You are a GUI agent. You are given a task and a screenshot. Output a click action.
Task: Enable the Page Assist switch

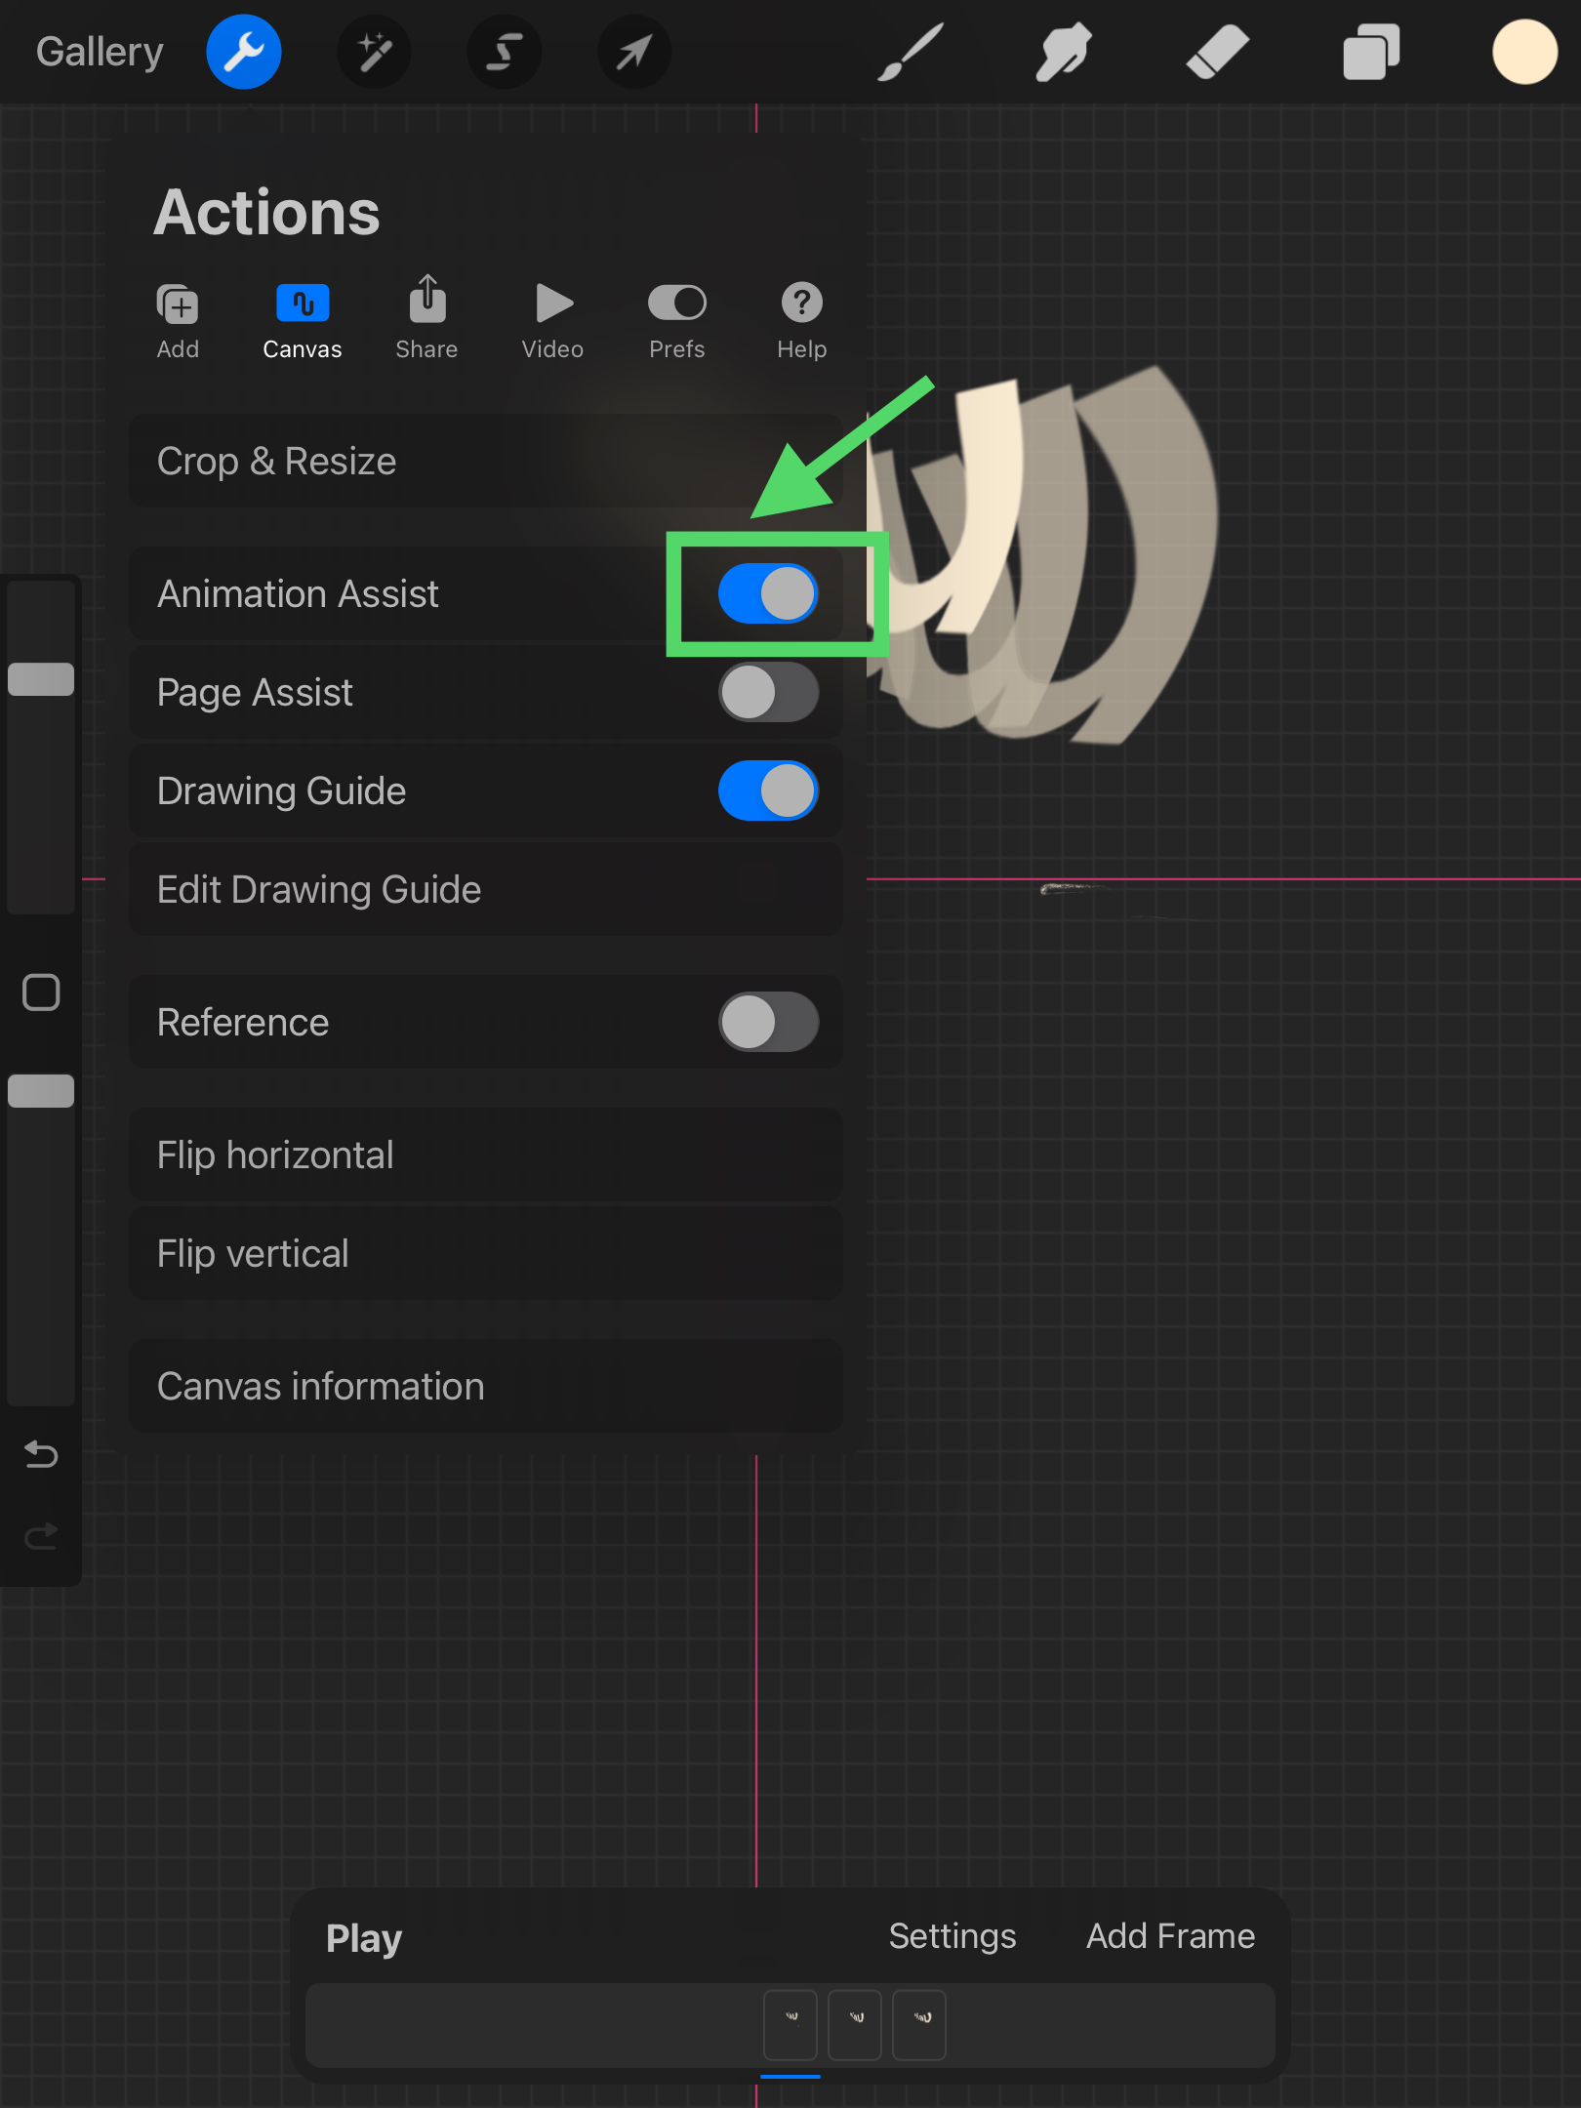pyautogui.click(x=768, y=693)
